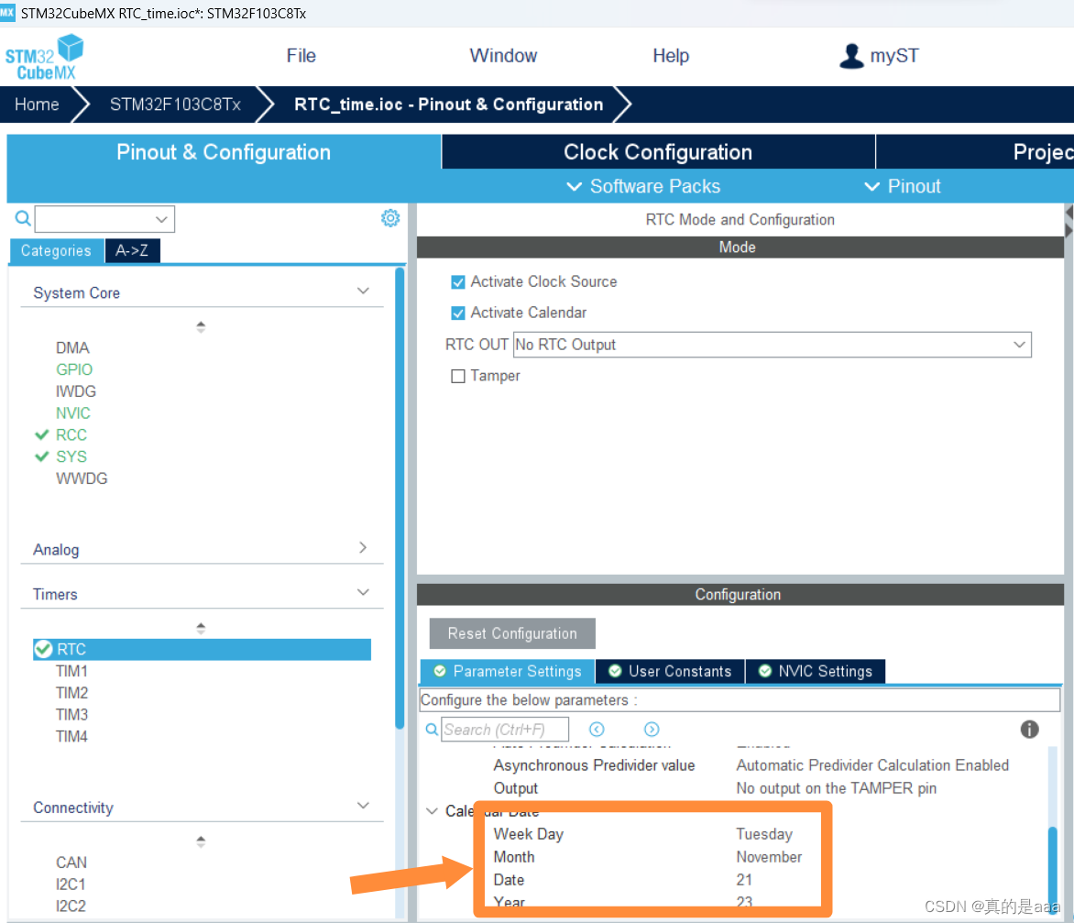Open the Parameter Settings tab

pyautogui.click(x=508, y=671)
